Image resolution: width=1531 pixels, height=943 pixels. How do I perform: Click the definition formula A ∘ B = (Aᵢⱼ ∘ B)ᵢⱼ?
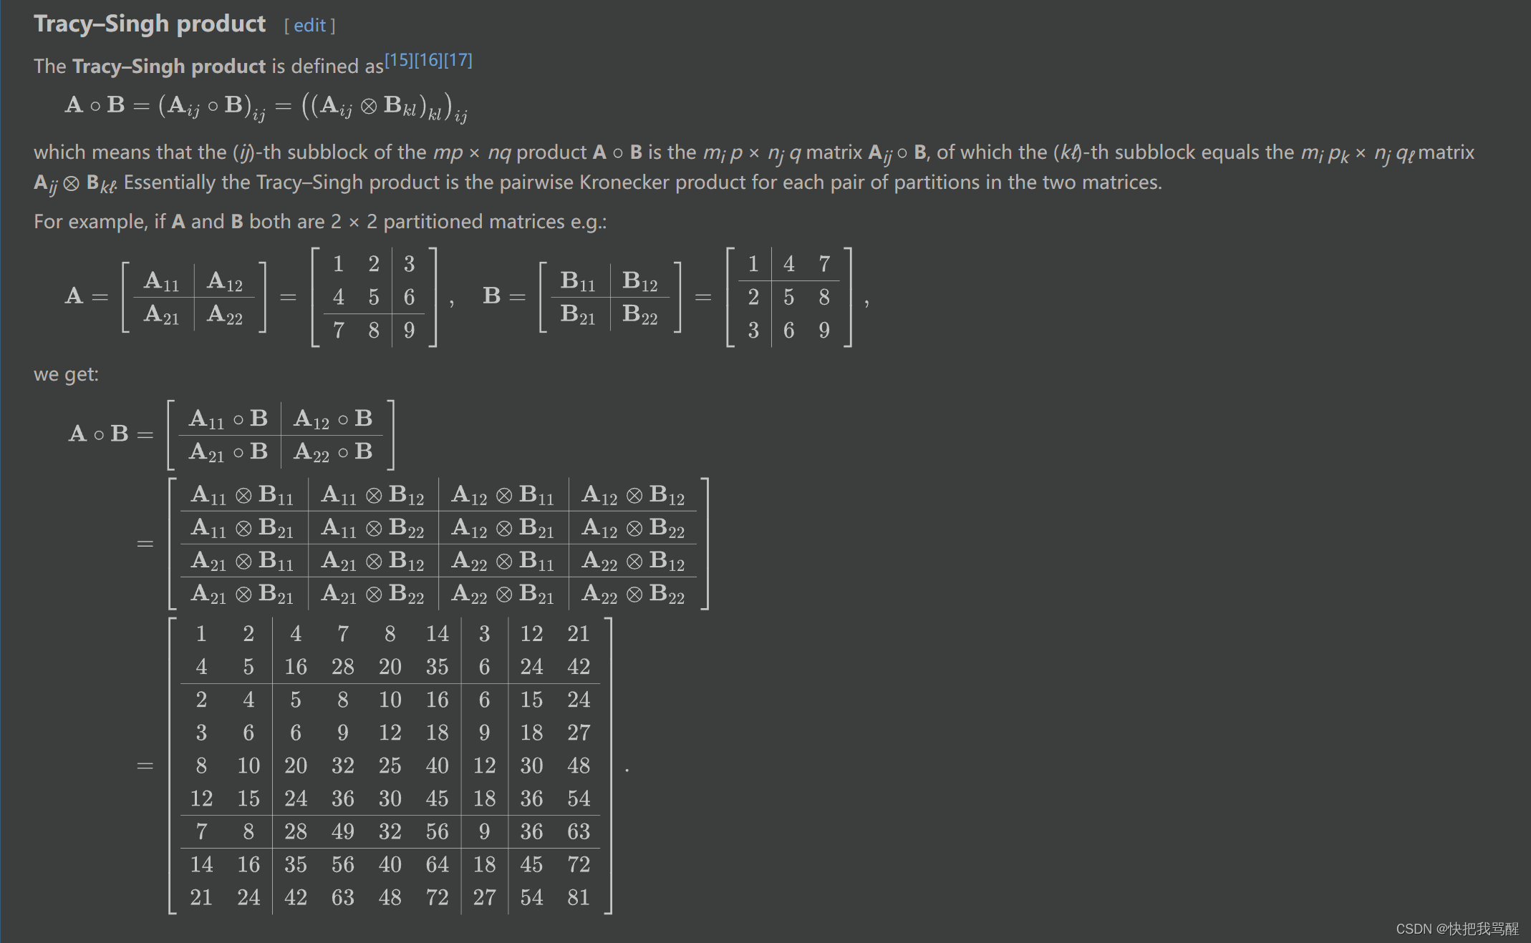coord(266,107)
